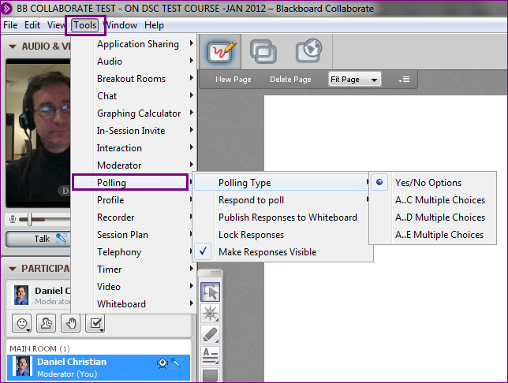Viewport: 508px width, 383px height.
Task: Click Publish Responses to Whiteboard
Action: coord(282,218)
